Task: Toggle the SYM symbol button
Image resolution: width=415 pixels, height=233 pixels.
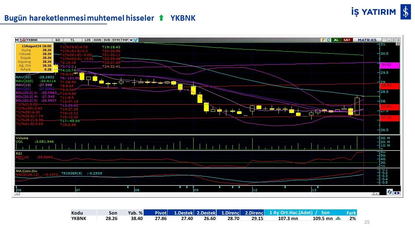Action: (x=116, y=40)
